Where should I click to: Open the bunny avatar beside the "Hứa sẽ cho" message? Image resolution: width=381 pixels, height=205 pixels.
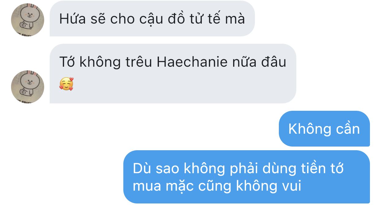(28, 20)
